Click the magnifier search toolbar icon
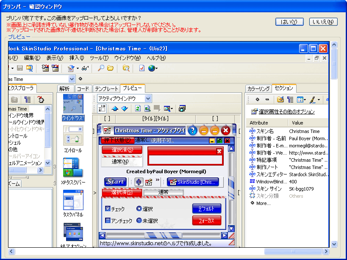 (x=101, y=68)
